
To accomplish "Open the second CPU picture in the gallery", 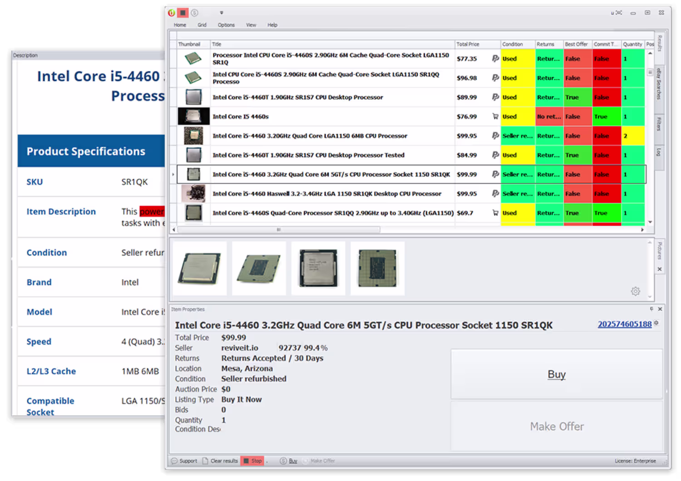I will [x=259, y=268].
